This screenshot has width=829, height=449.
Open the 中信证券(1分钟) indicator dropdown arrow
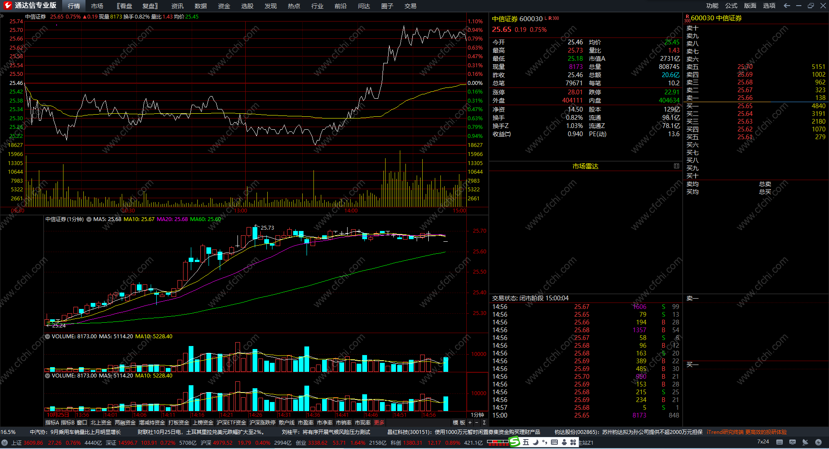tap(89, 219)
